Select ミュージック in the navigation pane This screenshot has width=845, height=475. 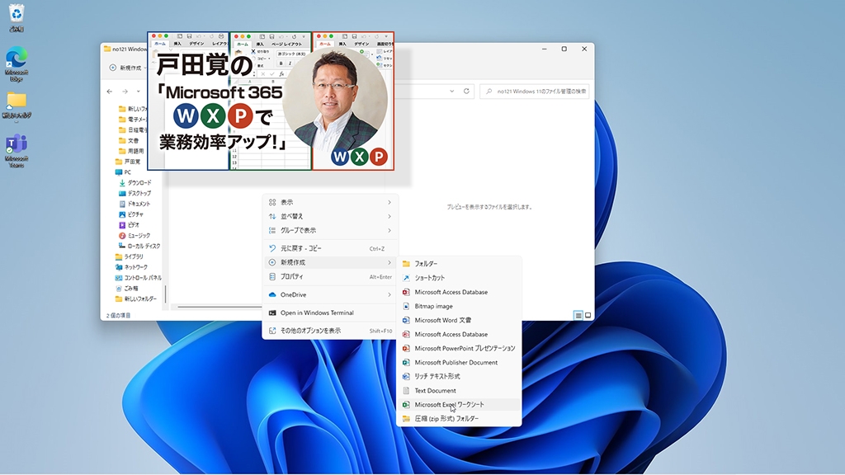(x=135, y=235)
